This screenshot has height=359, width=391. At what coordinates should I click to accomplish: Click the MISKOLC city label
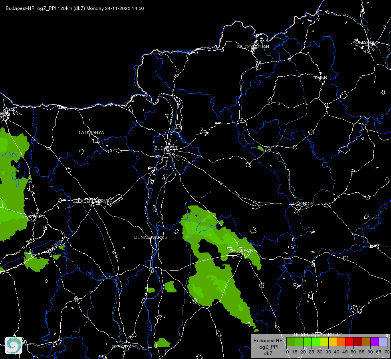click(x=367, y=42)
